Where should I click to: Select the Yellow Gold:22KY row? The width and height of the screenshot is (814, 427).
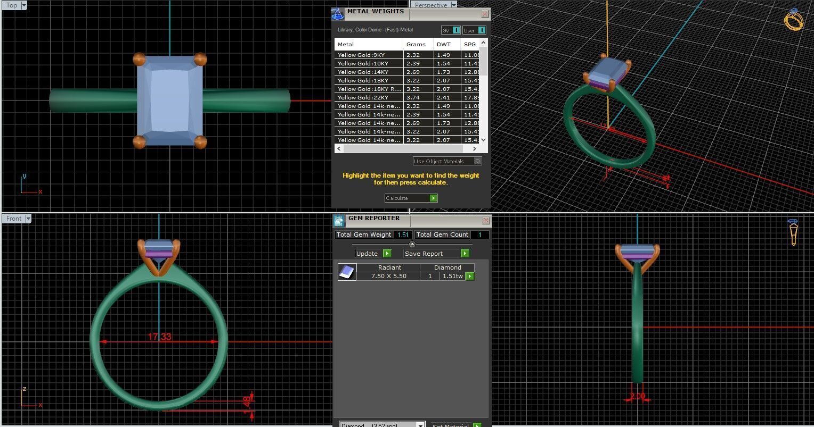point(407,97)
